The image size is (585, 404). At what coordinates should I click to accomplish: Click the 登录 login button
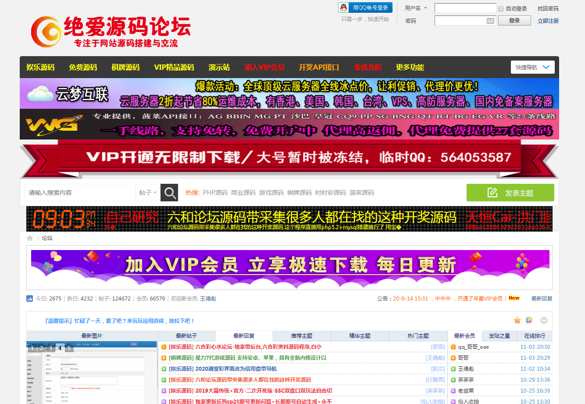(514, 21)
